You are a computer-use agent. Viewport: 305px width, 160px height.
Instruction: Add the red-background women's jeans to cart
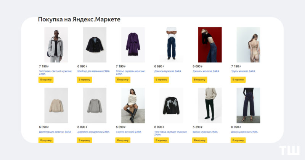click(199, 80)
